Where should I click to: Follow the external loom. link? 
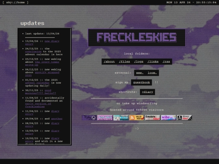pyautogui.click(x=152, y=73)
